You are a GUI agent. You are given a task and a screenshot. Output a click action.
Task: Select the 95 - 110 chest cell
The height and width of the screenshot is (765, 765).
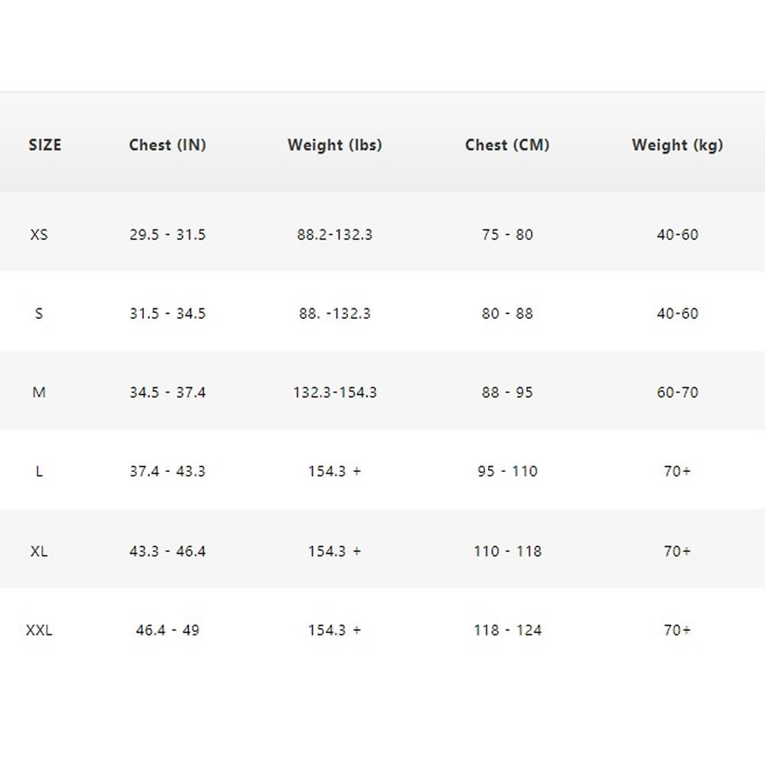[507, 472]
